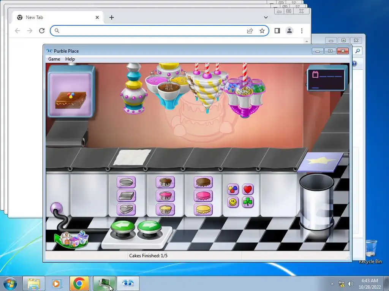Viewport: 389px width, 291px height.
Task: Open Chrome from the taskbar
Action: (79, 283)
